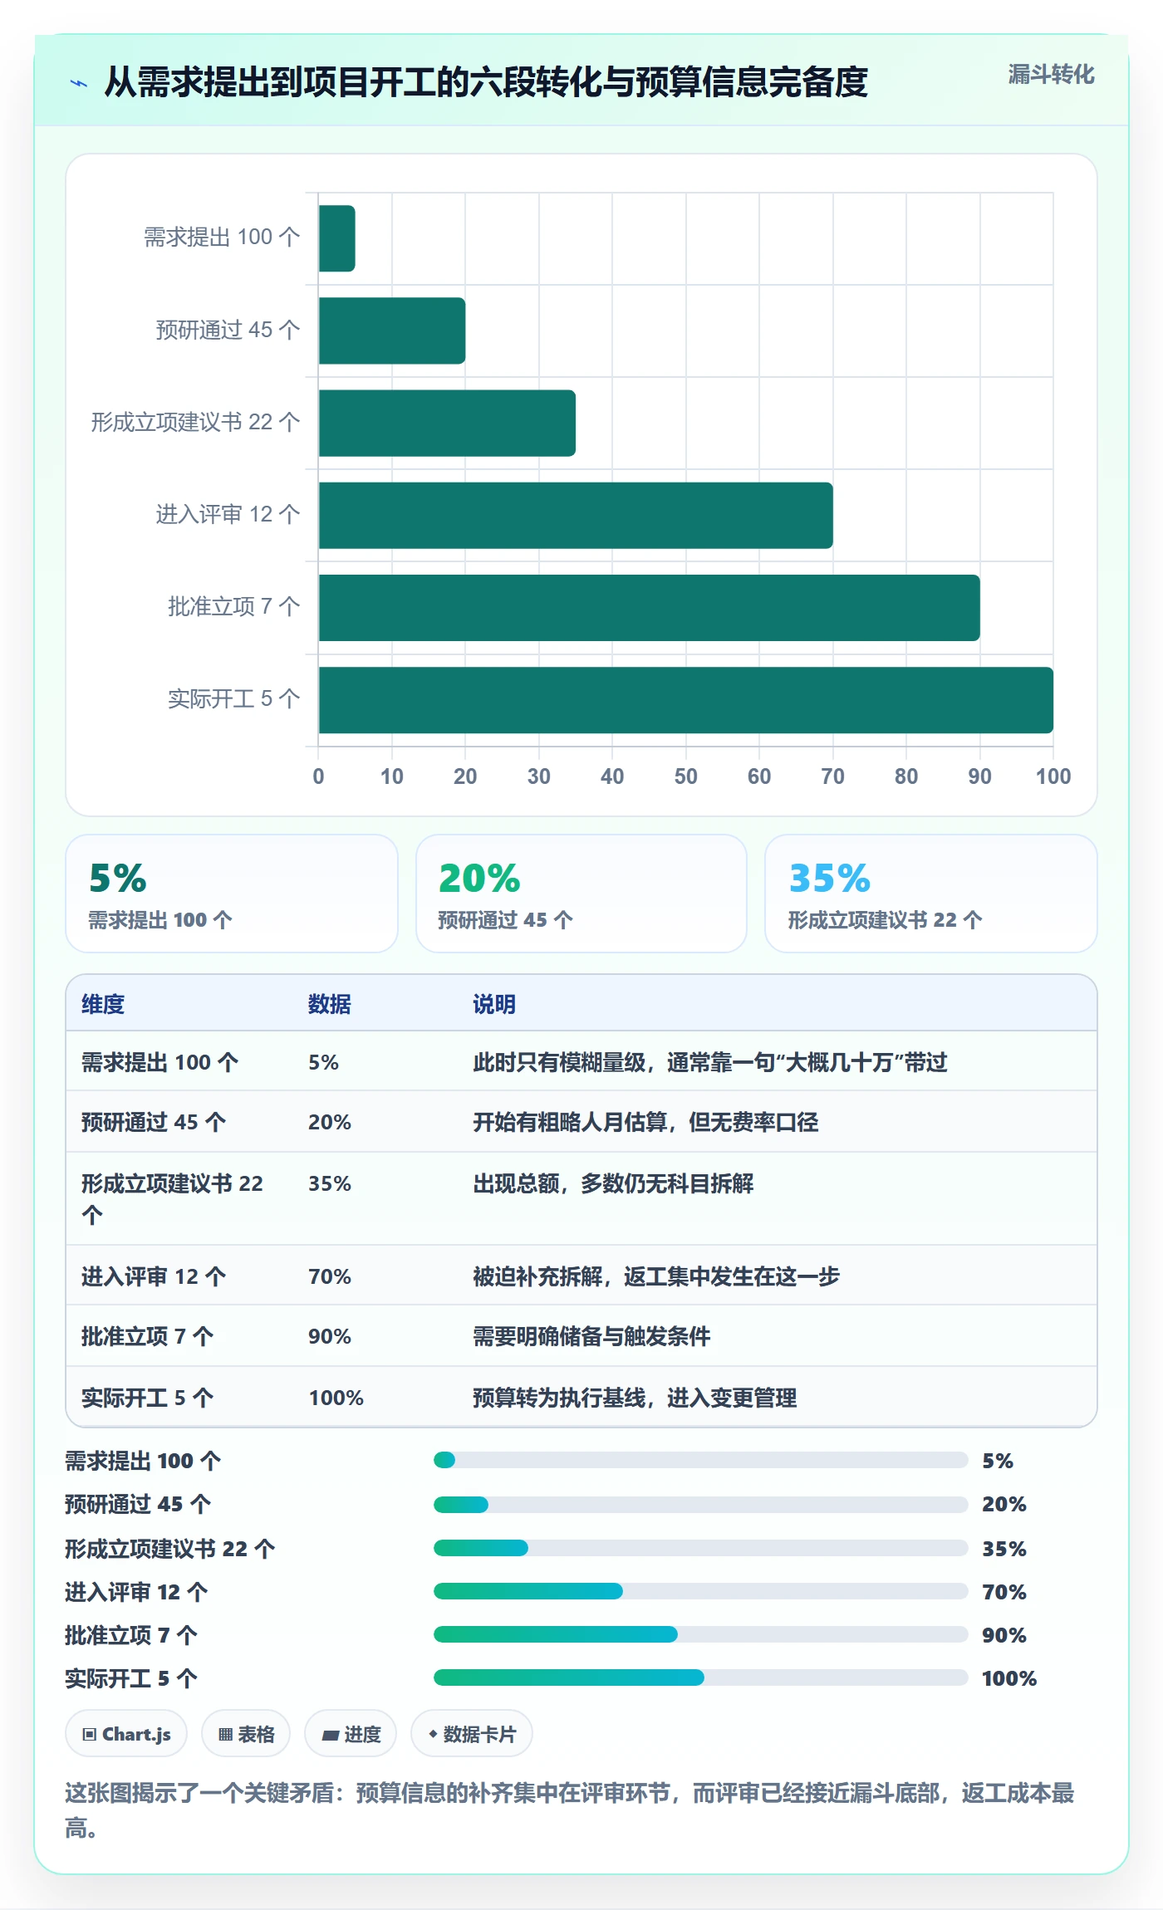Click the x-axis tick label 50
The image size is (1163, 1910).
point(685,776)
